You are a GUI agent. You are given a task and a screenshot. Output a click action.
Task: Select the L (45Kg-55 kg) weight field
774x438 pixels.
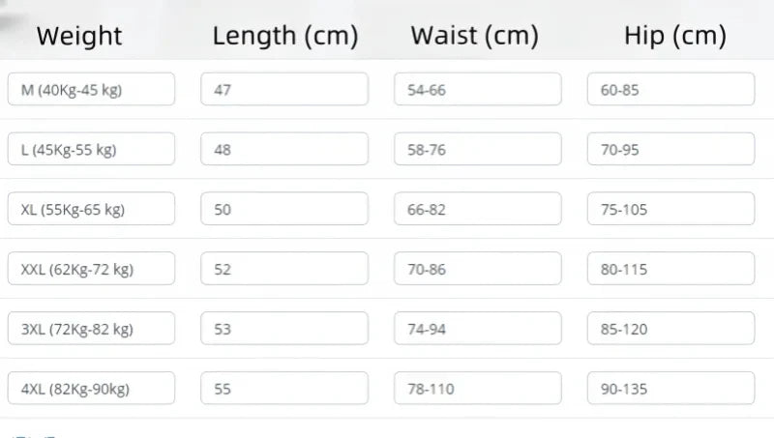(x=91, y=150)
